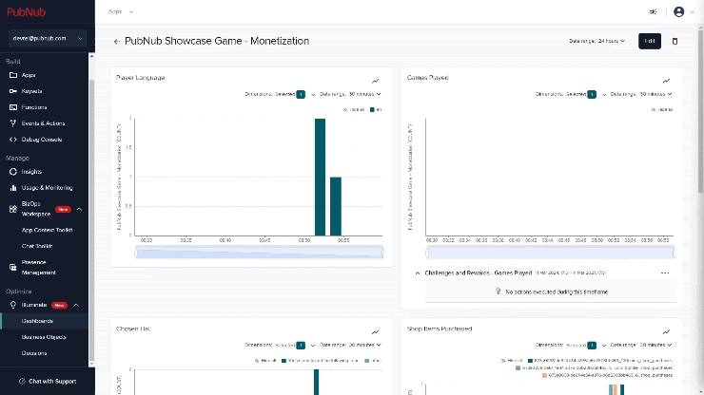Viewport: 704px width, 395px height.
Task: Open App Context Toolkit in sidebar
Action: [47, 230]
